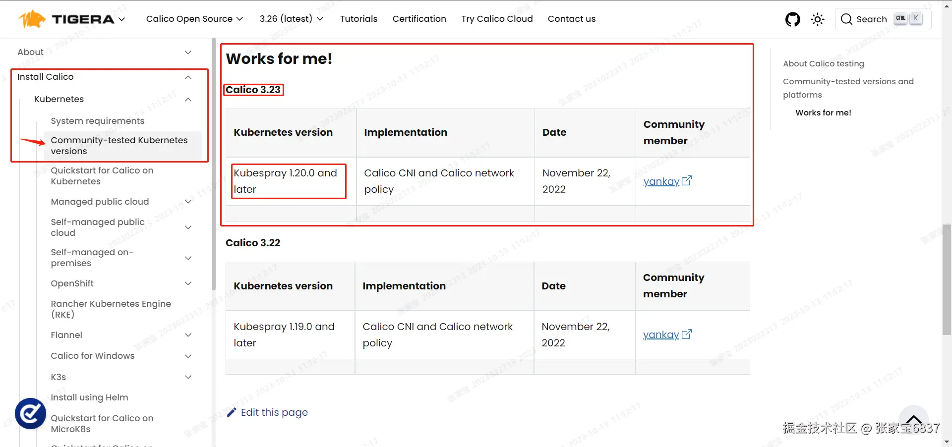952x447 pixels.
Task: Open the Certification nav item
Action: pos(419,19)
